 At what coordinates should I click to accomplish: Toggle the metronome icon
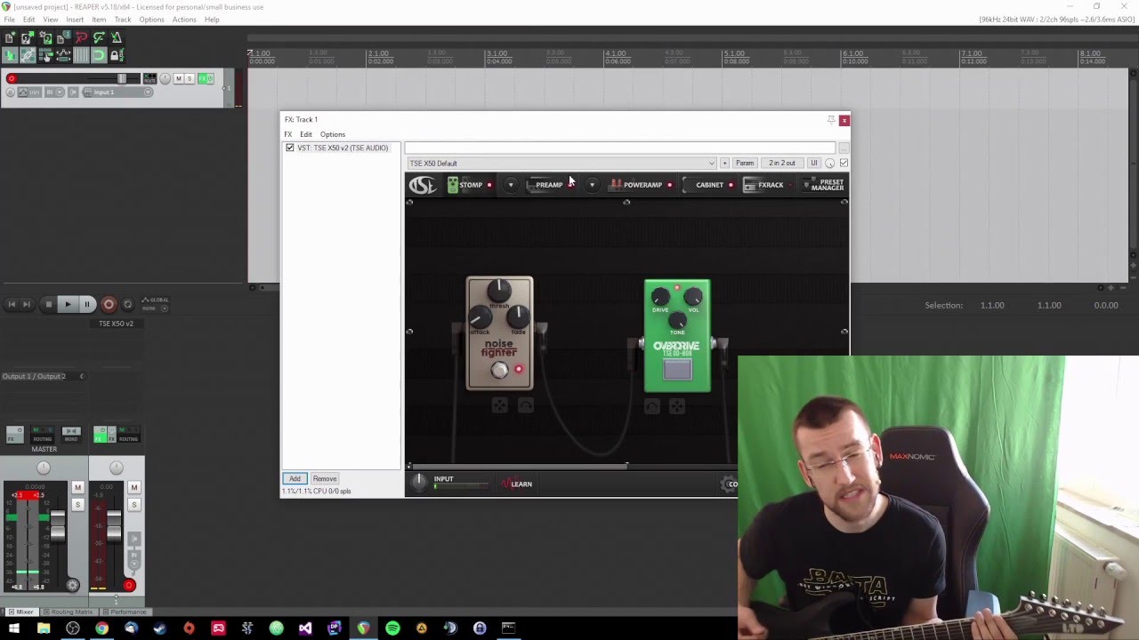(117, 37)
